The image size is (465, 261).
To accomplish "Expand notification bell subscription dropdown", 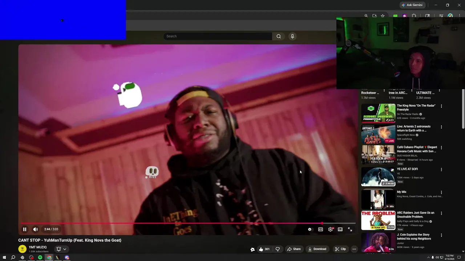I will click(61, 249).
